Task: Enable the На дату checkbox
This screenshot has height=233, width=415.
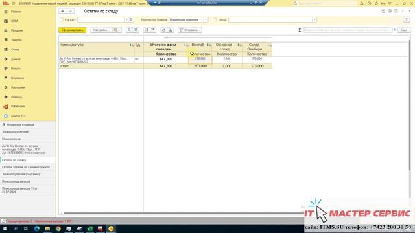Action: [x=62, y=20]
